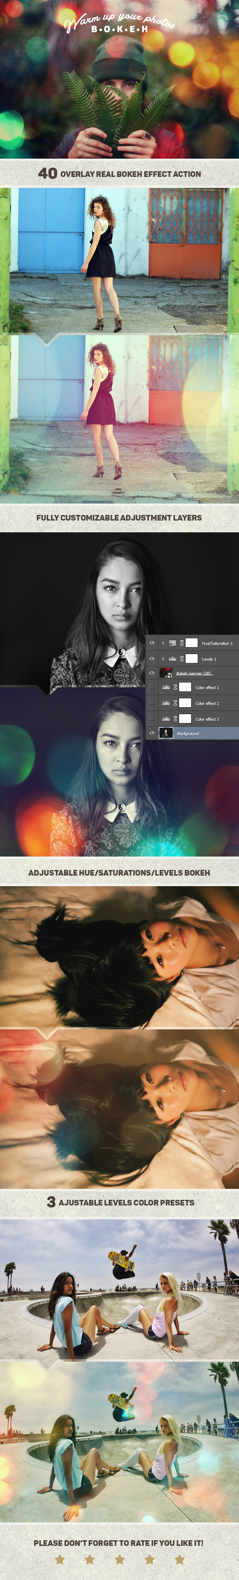Image resolution: width=239 pixels, height=1580 pixels.
Task: Select the Color effect 3 mask thumbnail
Action: tap(185, 718)
